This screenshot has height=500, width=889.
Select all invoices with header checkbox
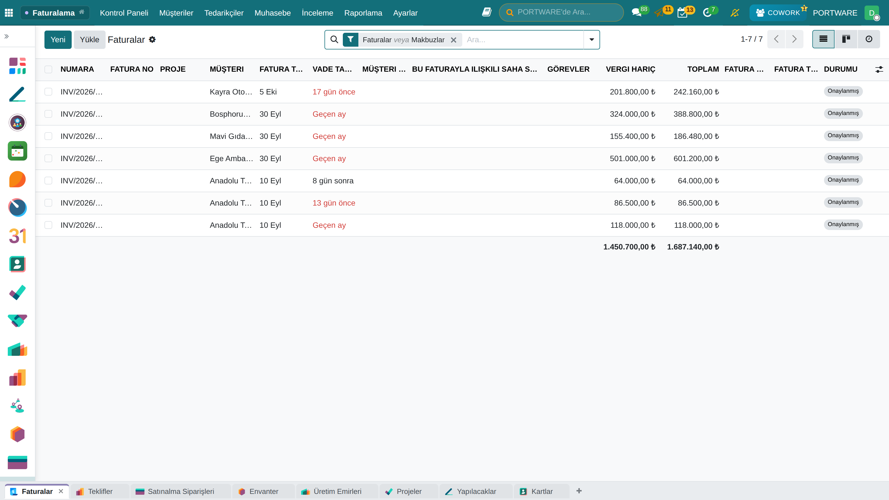48,69
